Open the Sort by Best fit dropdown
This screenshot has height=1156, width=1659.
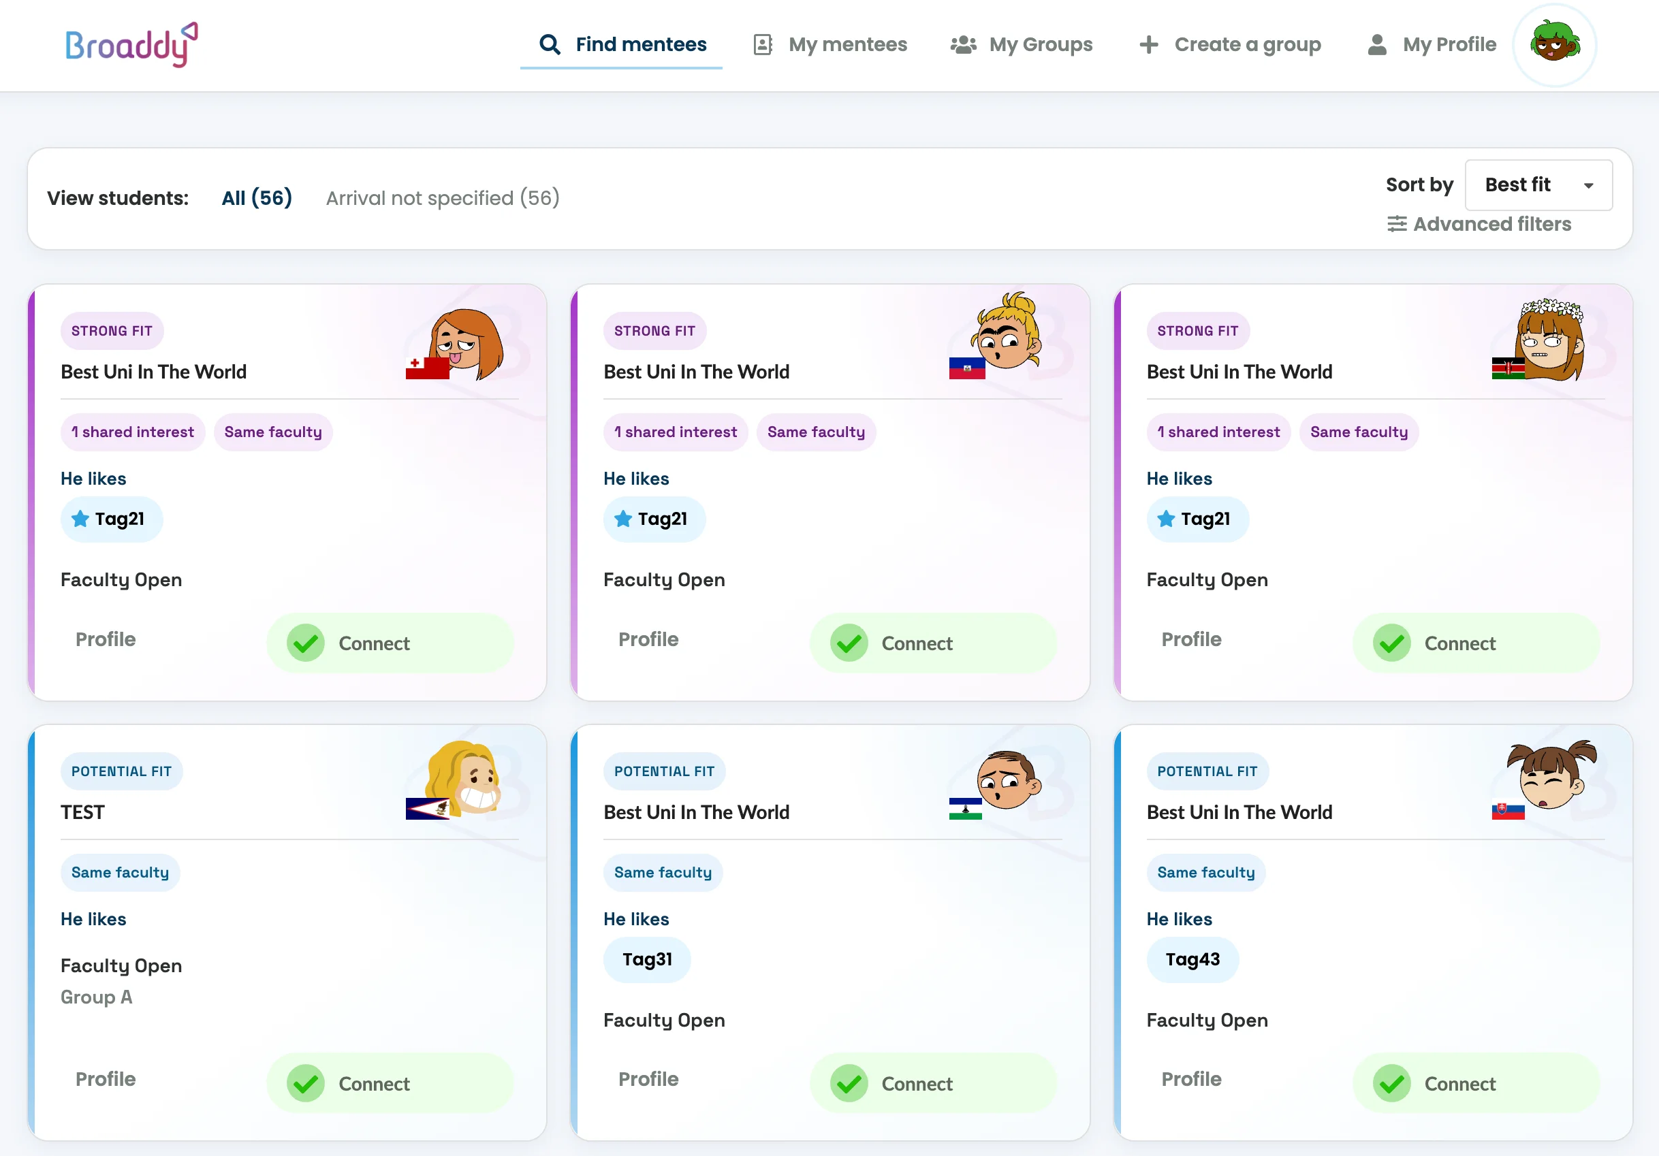tap(1538, 185)
